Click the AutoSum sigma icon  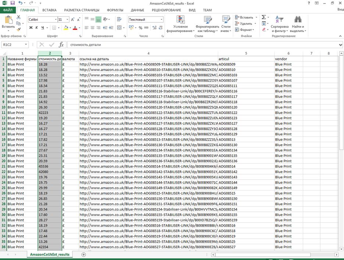[x=264, y=17]
